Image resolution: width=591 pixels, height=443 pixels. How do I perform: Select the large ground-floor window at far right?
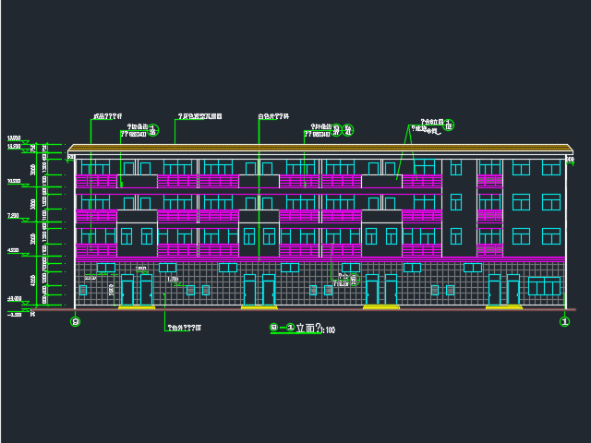[544, 286]
